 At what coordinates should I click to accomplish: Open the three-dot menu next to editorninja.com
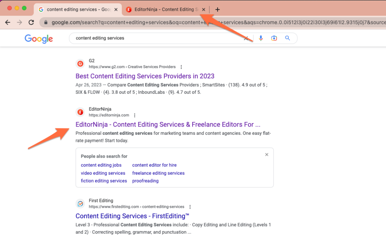(135, 115)
